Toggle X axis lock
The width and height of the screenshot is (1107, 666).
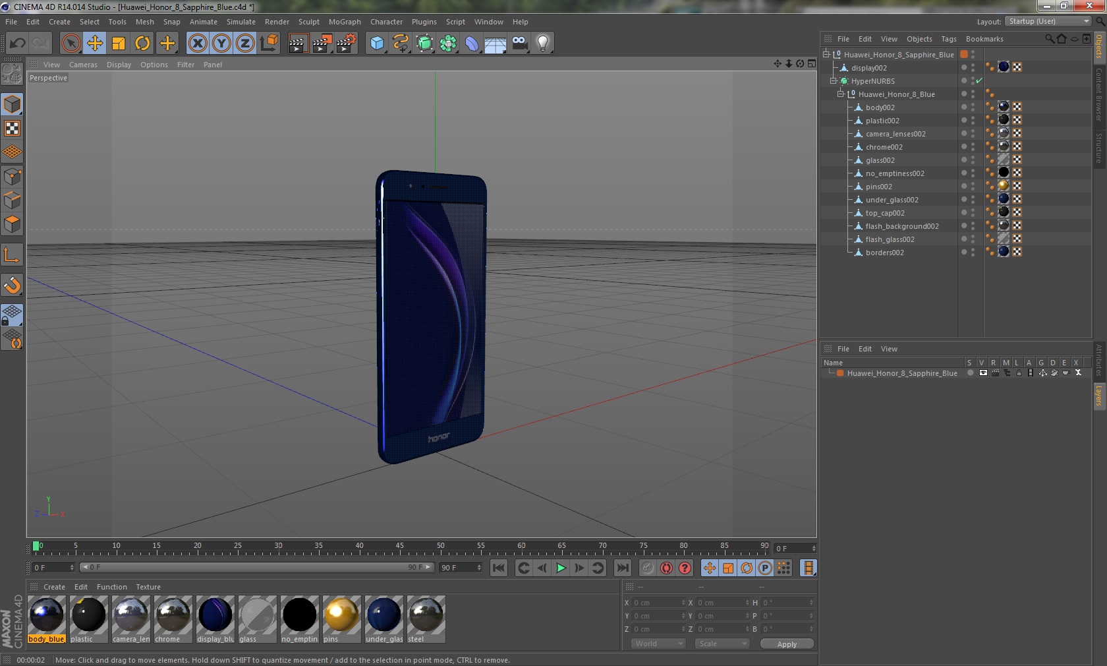pos(197,44)
